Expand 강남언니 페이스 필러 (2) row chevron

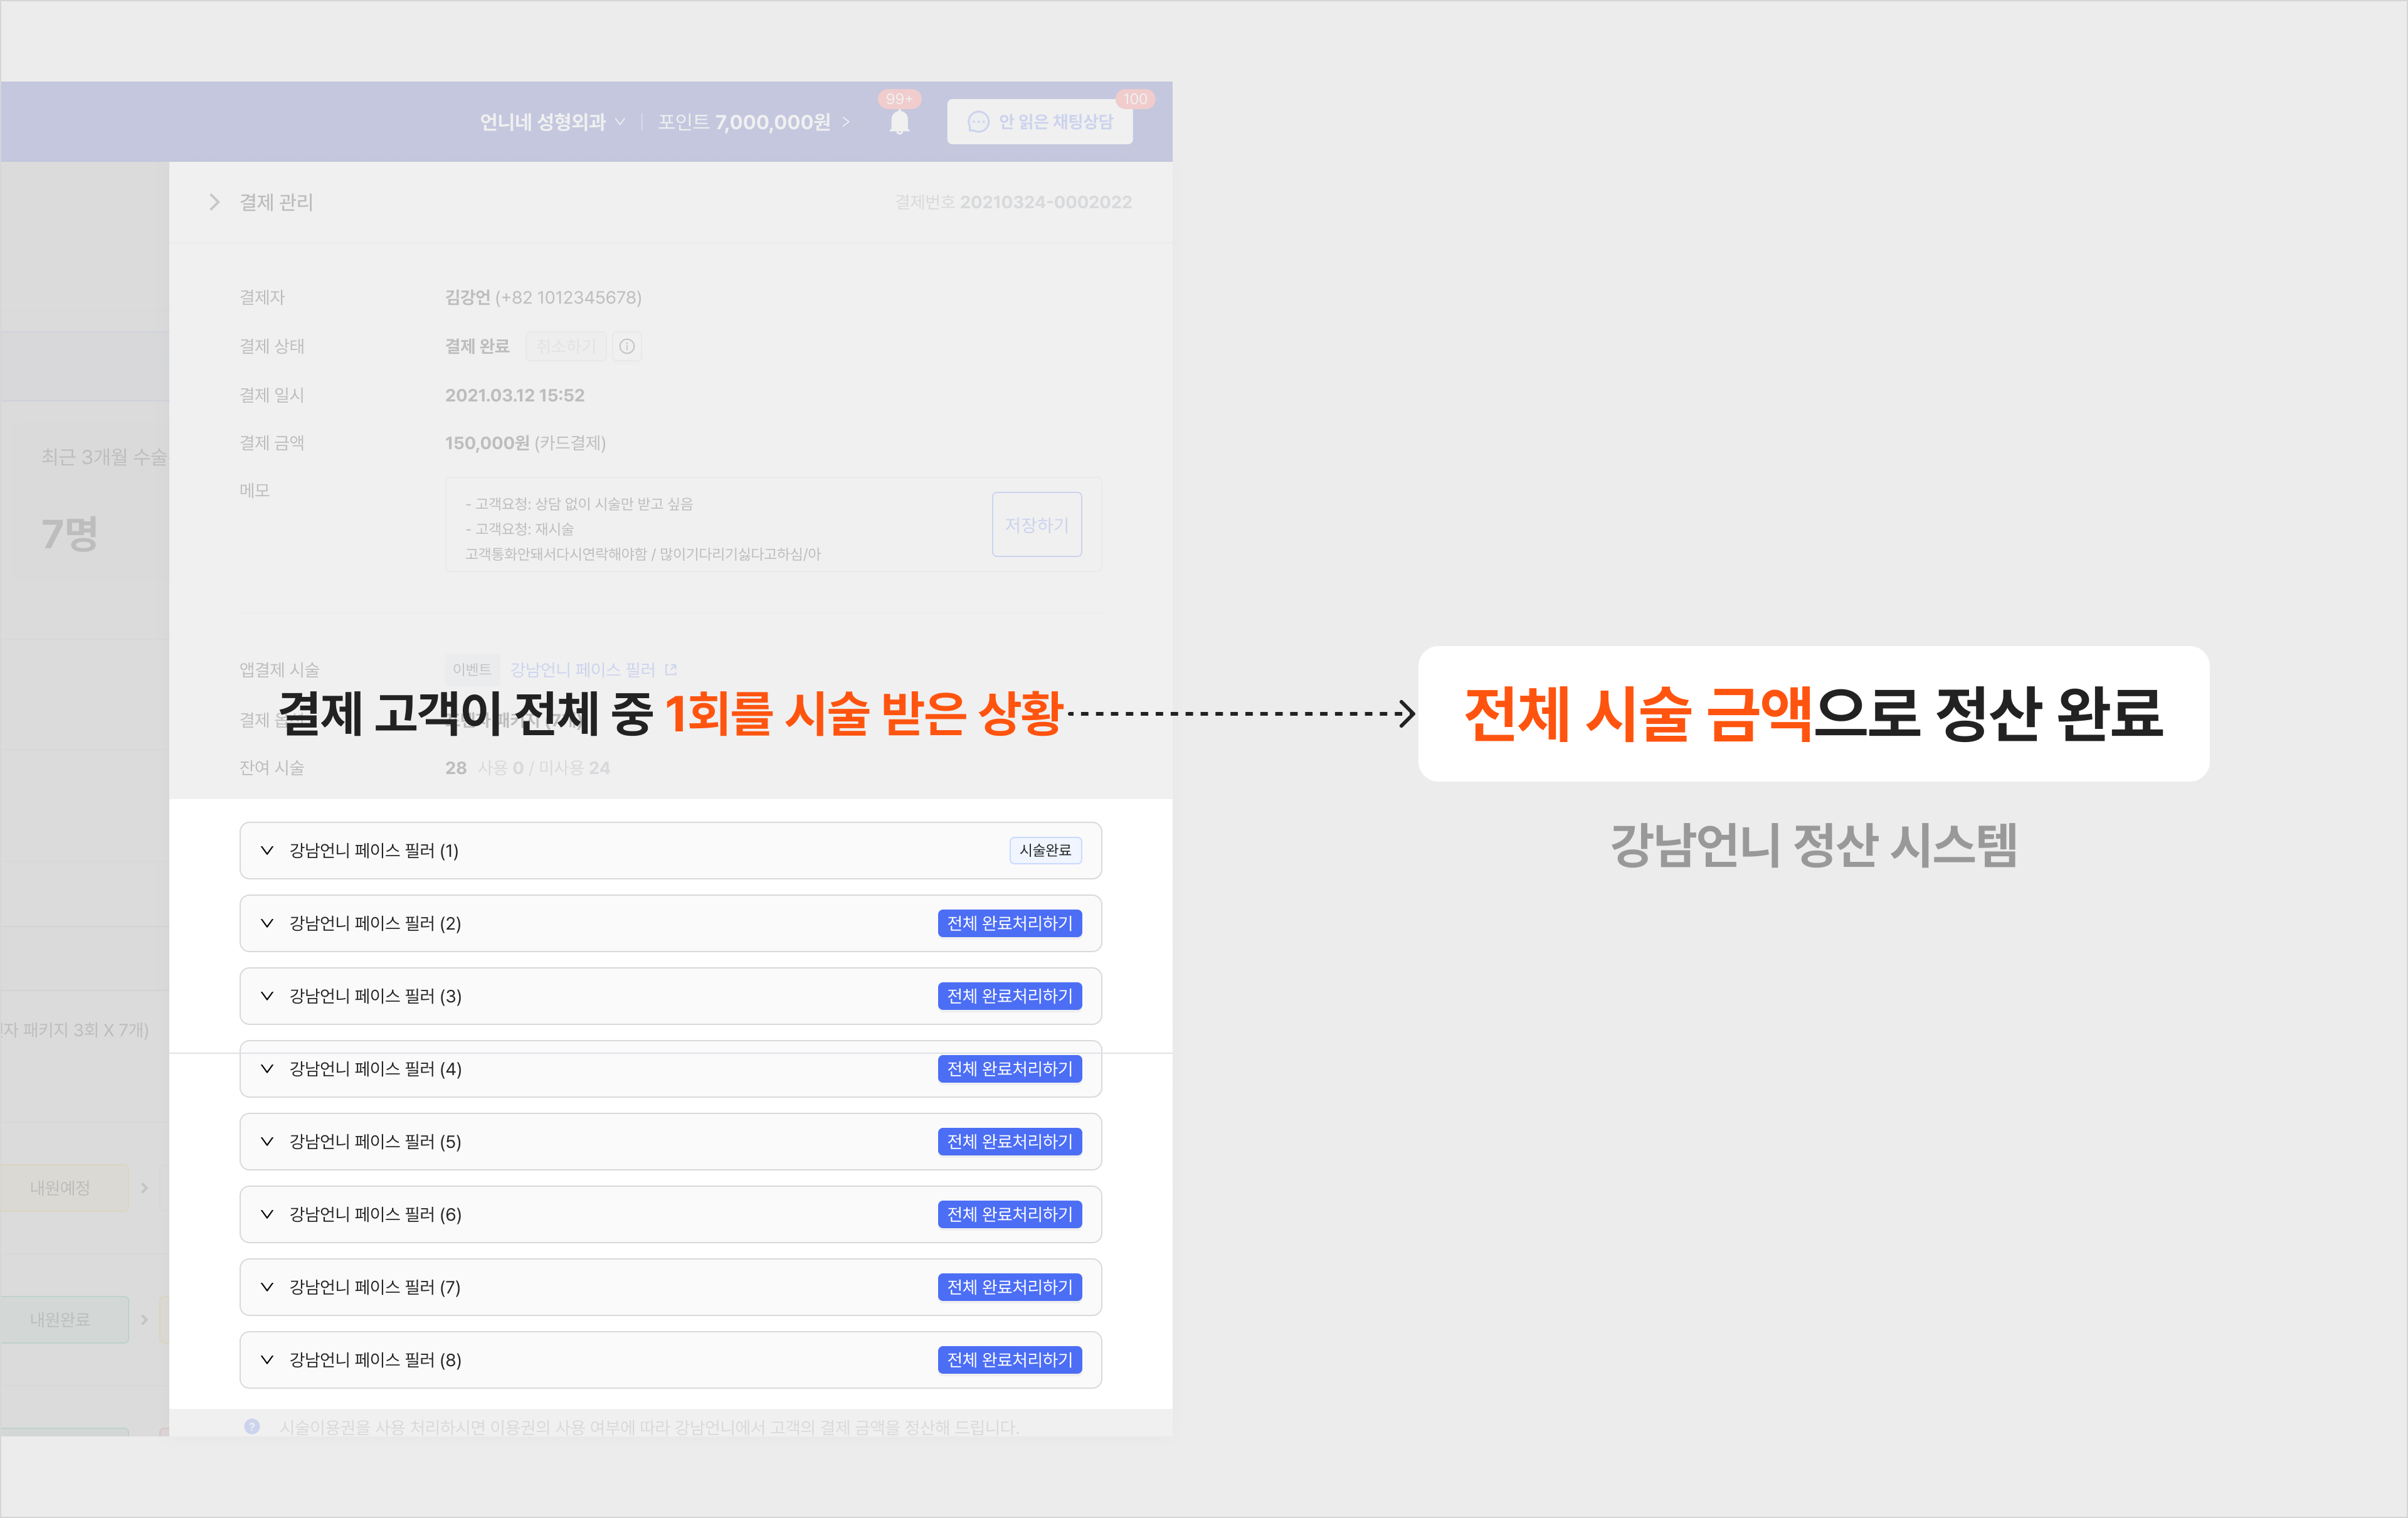pos(267,923)
